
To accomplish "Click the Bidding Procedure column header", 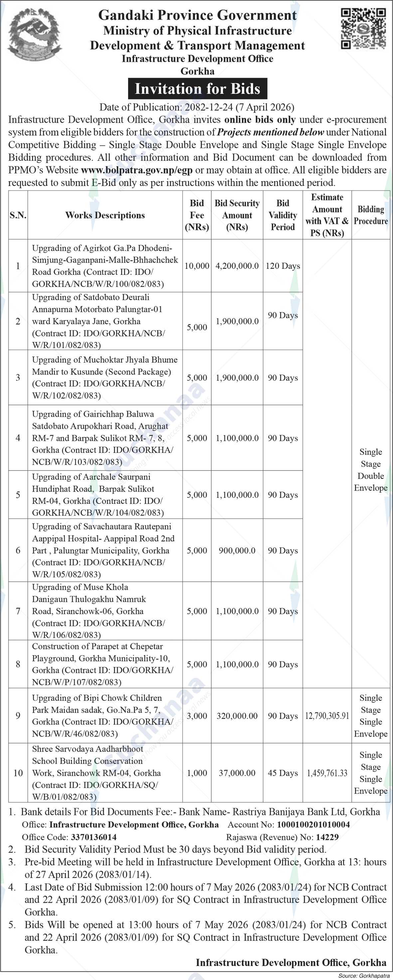I will tap(371, 215).
